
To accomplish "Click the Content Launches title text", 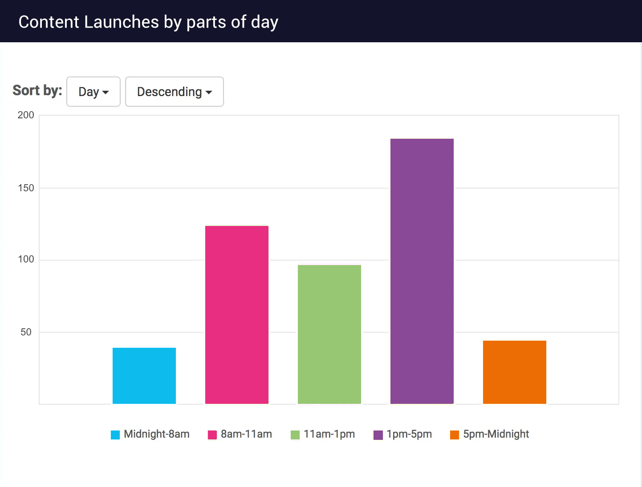I will pyautogui.click(x=148, y=21).
